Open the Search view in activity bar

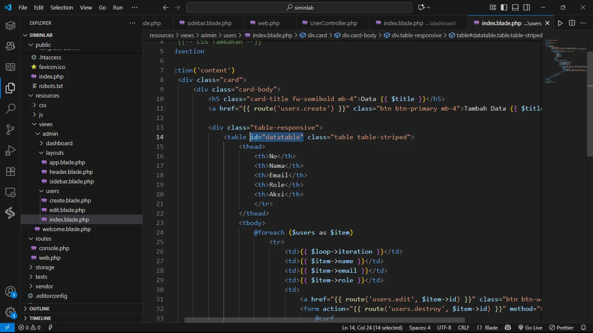click(10, 109)
